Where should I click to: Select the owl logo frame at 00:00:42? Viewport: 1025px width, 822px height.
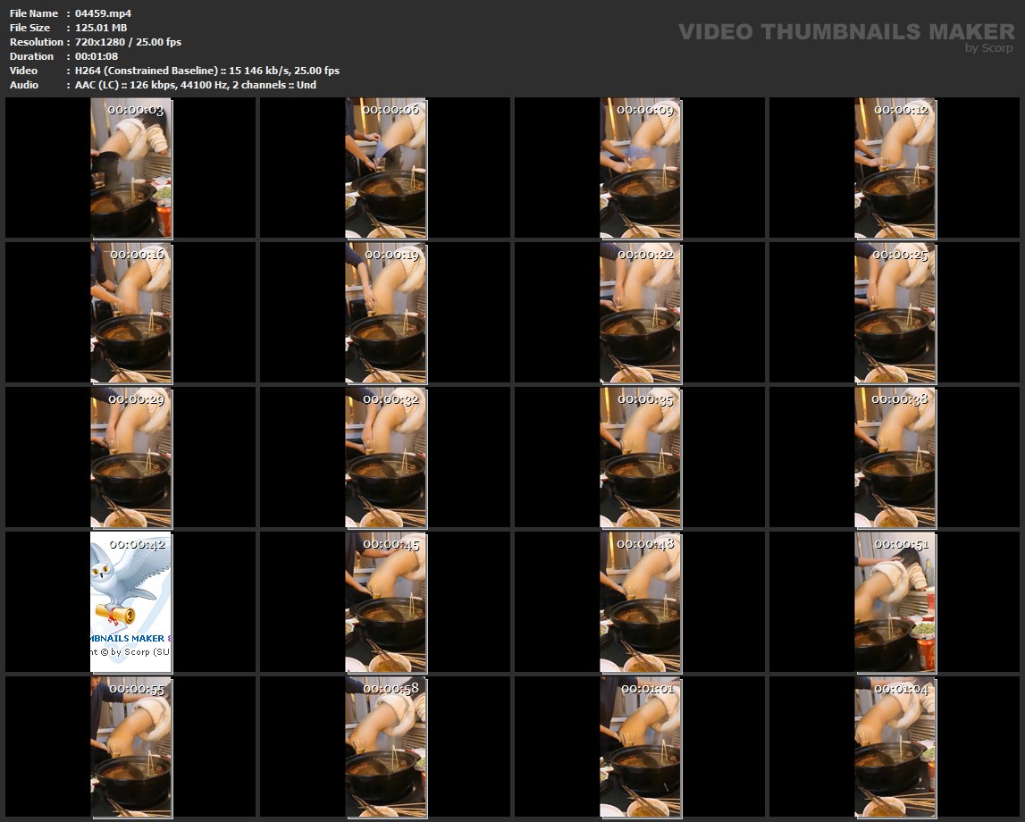pos(130,602)
